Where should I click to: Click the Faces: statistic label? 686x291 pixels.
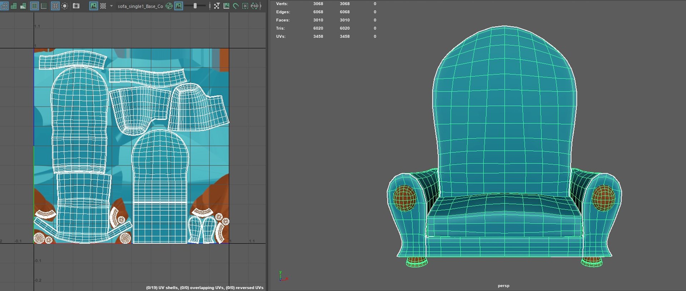click(283, 20)
